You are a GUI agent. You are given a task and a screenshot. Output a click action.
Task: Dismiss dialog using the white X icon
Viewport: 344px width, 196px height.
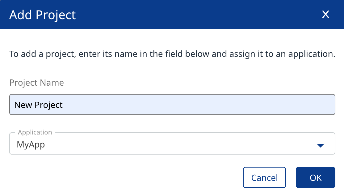click(325, 15)
